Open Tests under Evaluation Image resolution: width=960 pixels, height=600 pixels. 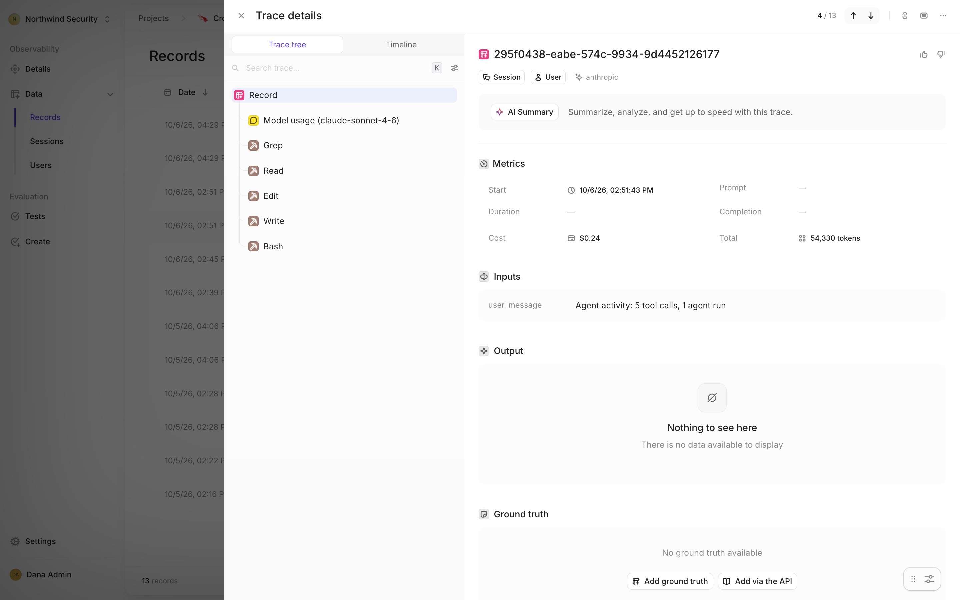35,216
